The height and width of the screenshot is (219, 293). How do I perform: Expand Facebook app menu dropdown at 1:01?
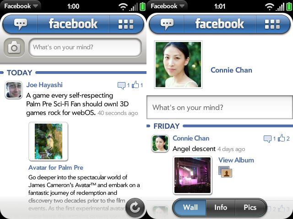tap(167, 6)
